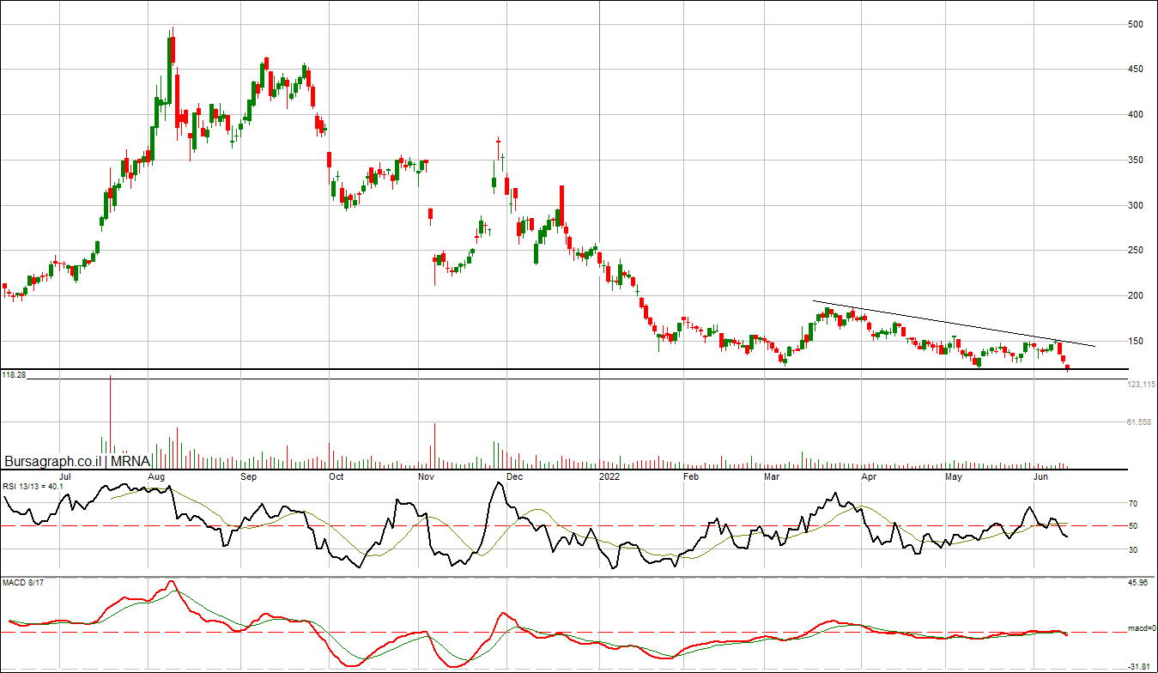
Task: Click the Mar label on time axis
Action: [772, 476]
